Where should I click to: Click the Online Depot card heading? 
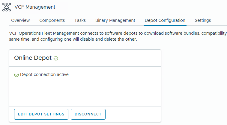coord(33,58)
